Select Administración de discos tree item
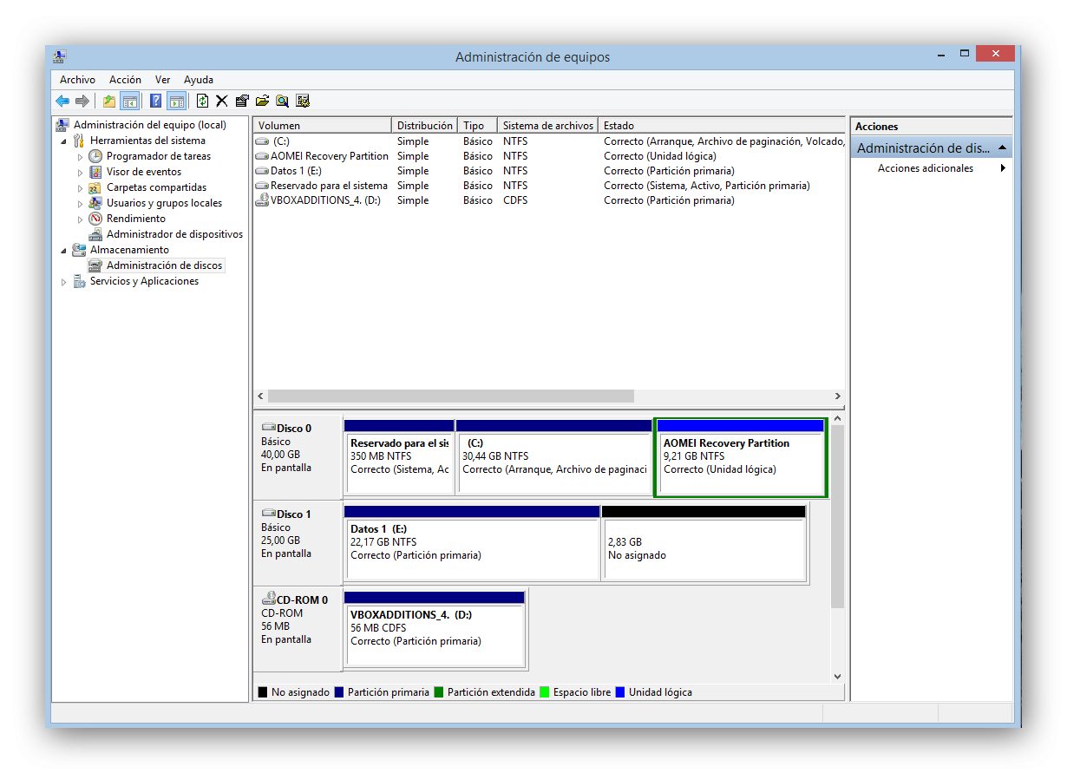1067x773 pixels. (164, 265)
